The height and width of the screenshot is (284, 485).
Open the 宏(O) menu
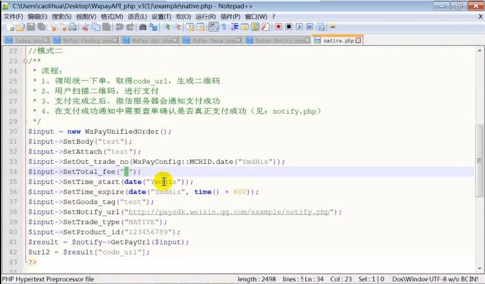click(x=183, y=17)
